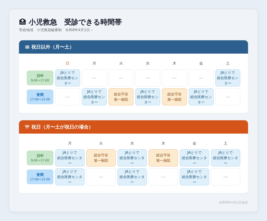Image resolution: width=267 pixels, height=221 pixels.
Task: Select Tuesday night 総合守谷第一病院 cell, non-holiday table
Action: [x=121, y=97]
